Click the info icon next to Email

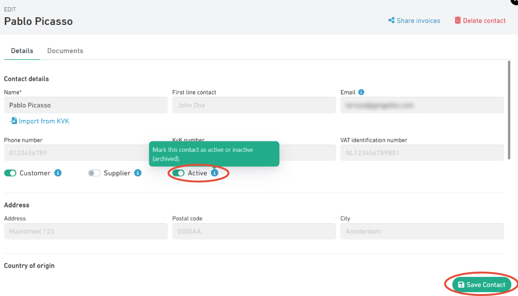[361, 92]
